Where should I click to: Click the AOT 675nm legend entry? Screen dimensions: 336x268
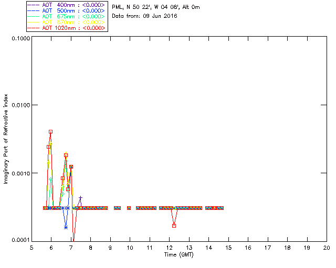click(67, 16)
